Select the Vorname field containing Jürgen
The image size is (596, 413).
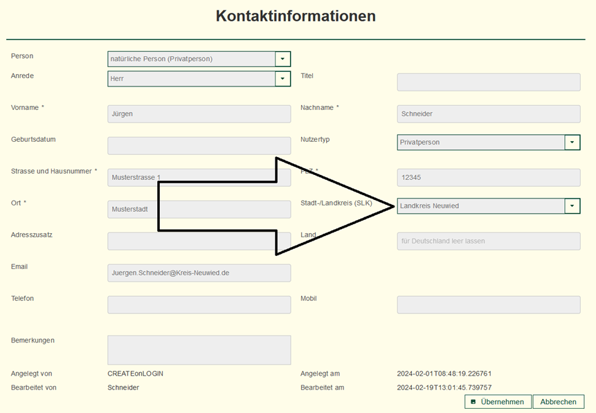tap(199, 114)
